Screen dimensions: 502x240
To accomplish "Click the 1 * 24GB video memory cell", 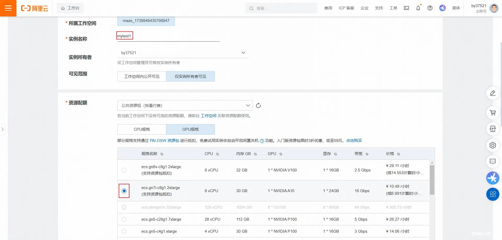I will (x=331, y=191).
